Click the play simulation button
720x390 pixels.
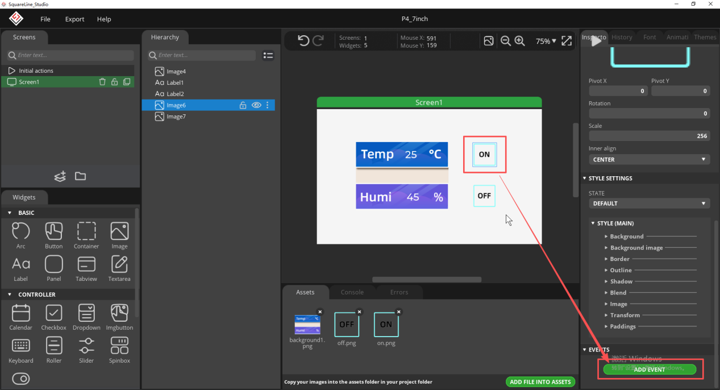pyautogui.click(x=596, y=41)
